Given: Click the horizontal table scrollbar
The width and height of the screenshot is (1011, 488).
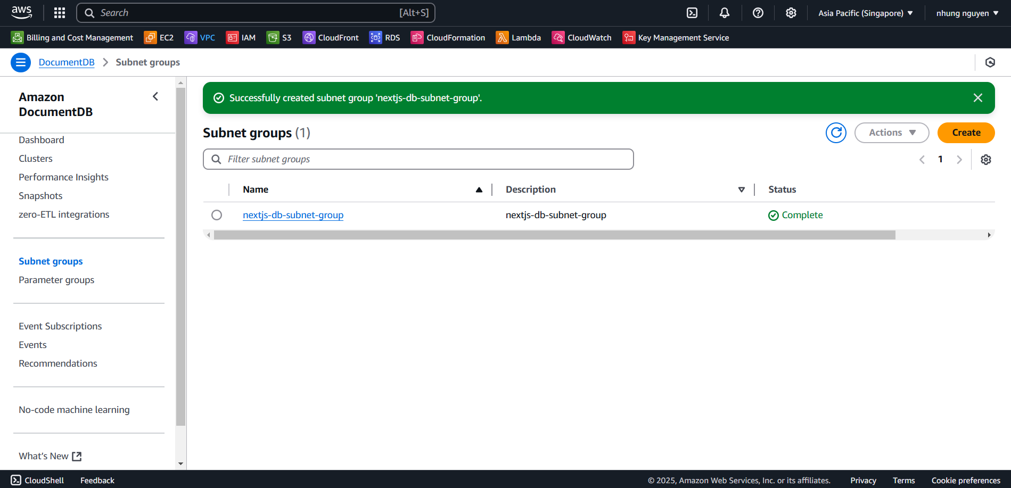Looking at the screenshot, I should [x=554, y=235].
